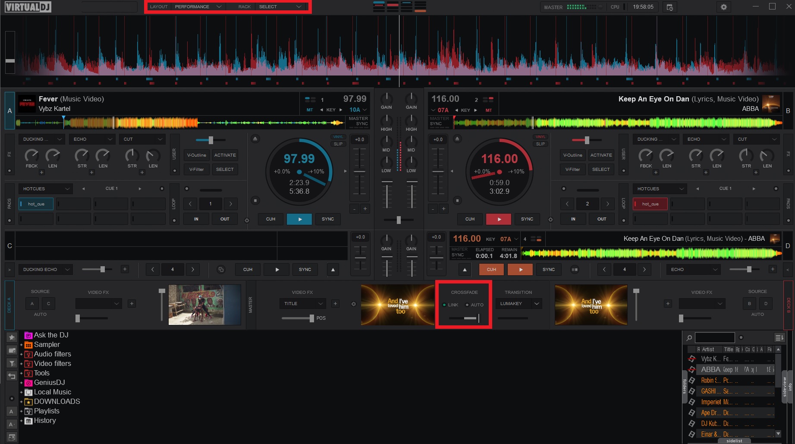
Task: Click the up triangle button on deck C
Action: 333,269
